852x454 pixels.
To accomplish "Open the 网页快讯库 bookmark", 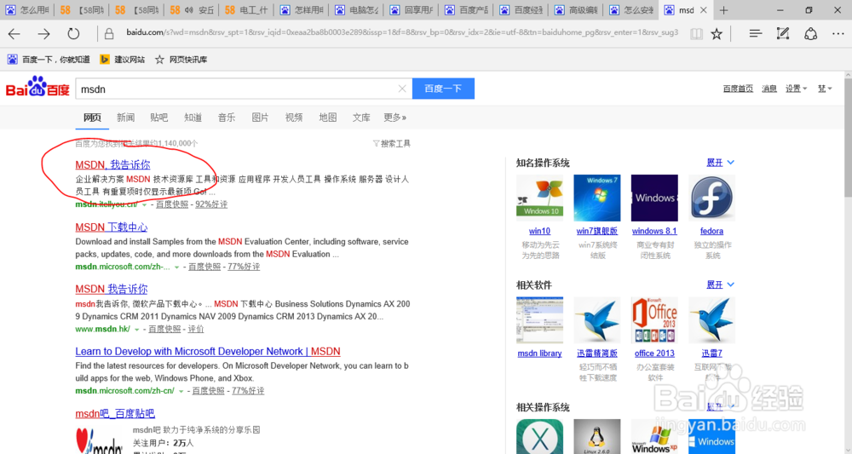I will pos(181,59).
